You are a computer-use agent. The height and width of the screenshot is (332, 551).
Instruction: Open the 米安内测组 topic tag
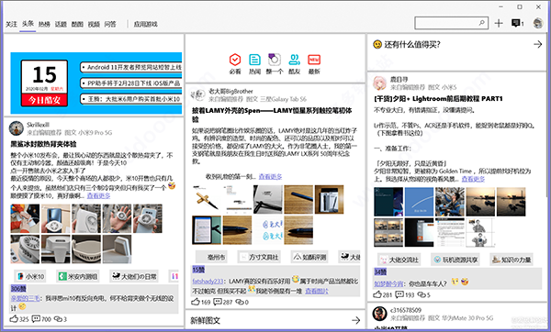click(78, 277)
